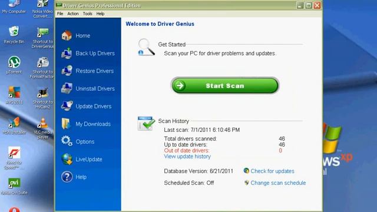Click the green Start Scan button
Image resolution: width=377 pixels, height=212 pixels.
(225, 85)
